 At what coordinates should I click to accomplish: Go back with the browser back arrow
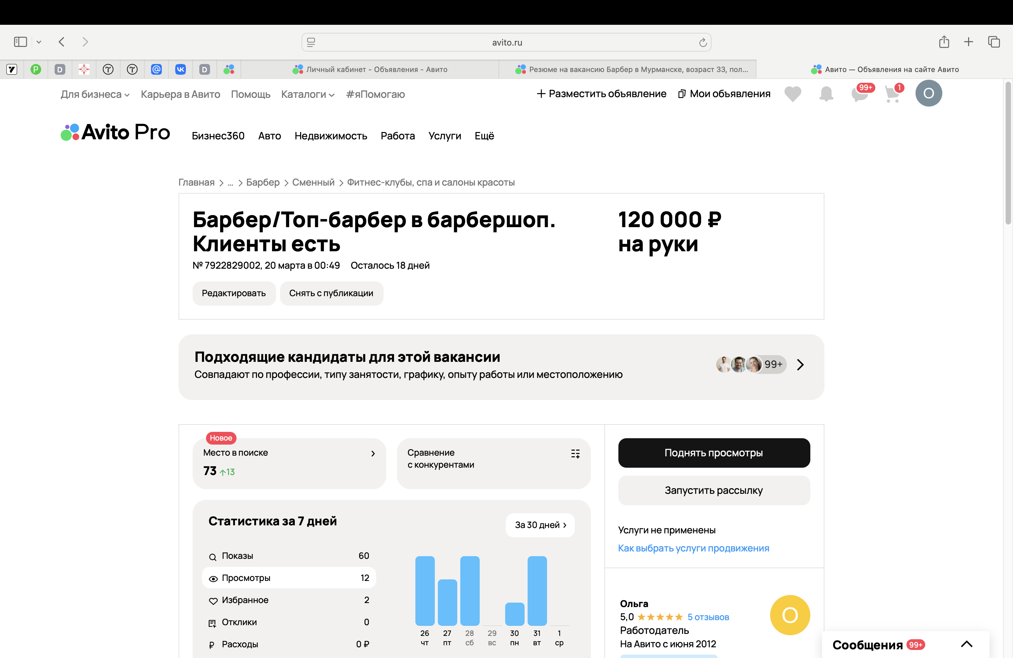(62, 42)
